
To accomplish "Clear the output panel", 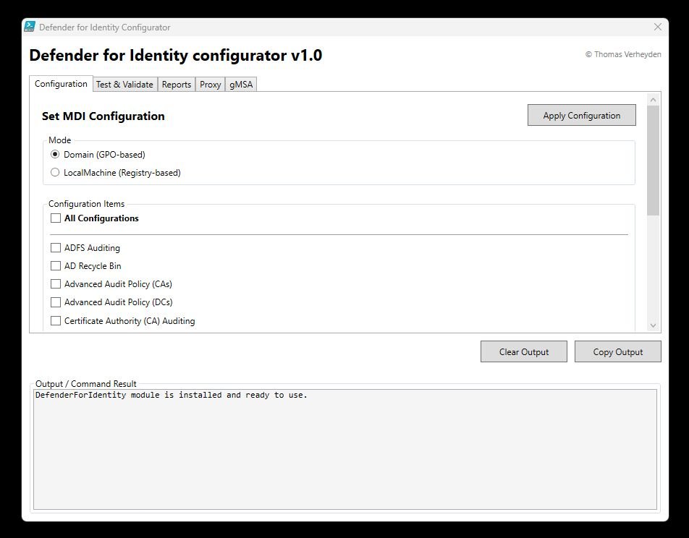I will tap(523, 351).
